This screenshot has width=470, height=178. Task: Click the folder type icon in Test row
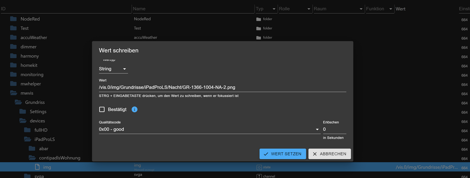(258, 28)
